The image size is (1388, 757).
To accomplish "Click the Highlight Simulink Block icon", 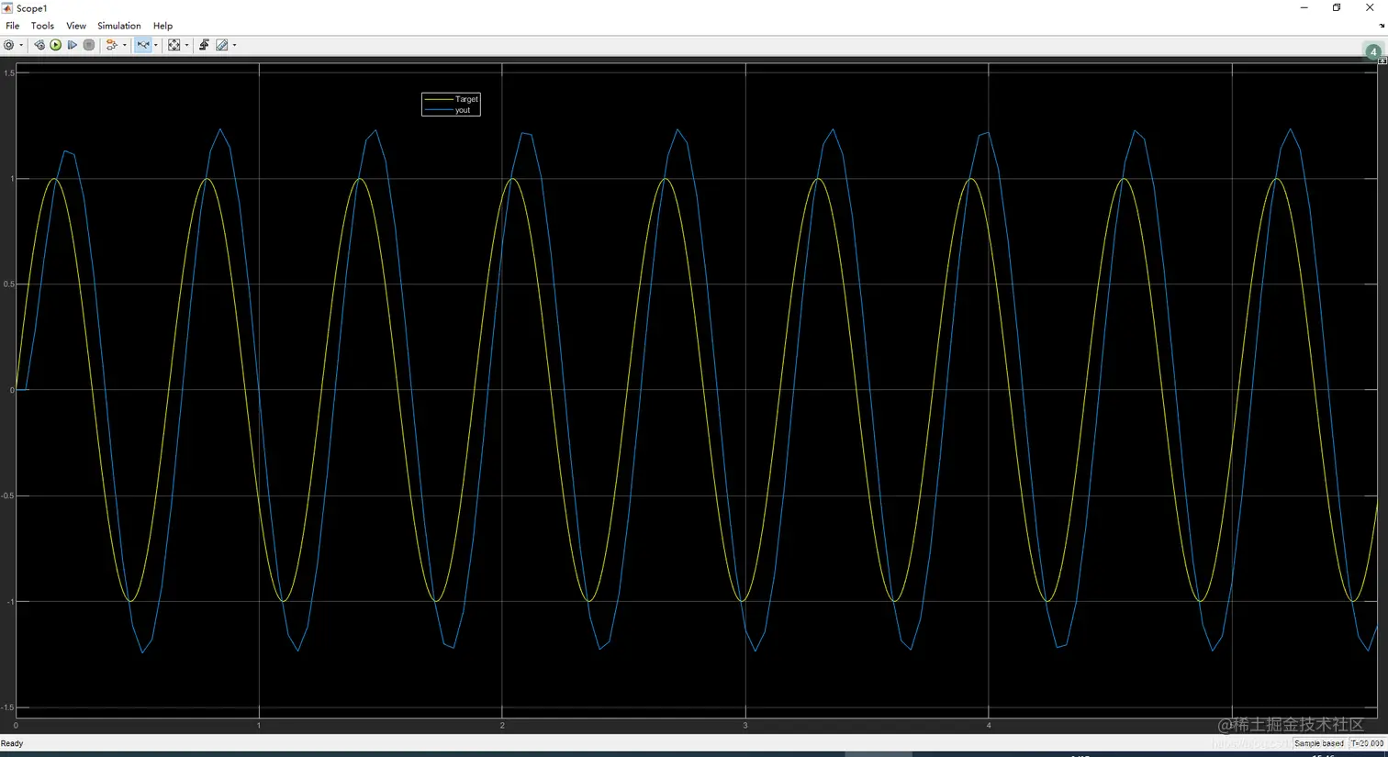I will (112, 45).
